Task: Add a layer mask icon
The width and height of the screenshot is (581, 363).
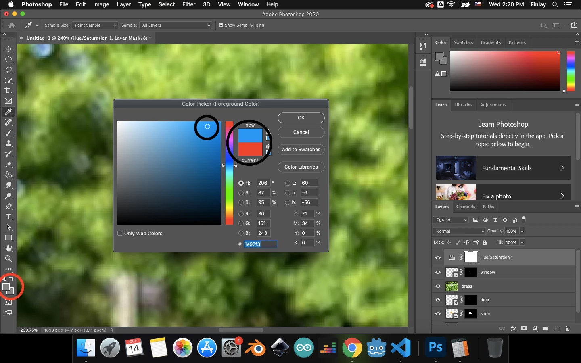Action: point(524,328)
